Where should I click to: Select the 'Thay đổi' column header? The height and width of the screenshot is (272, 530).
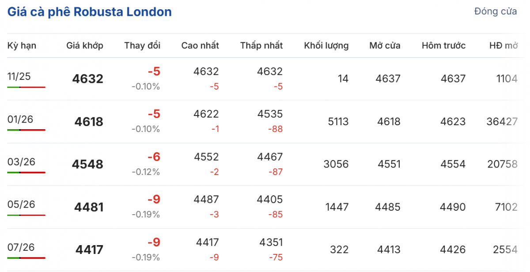(x=142, y=45)
